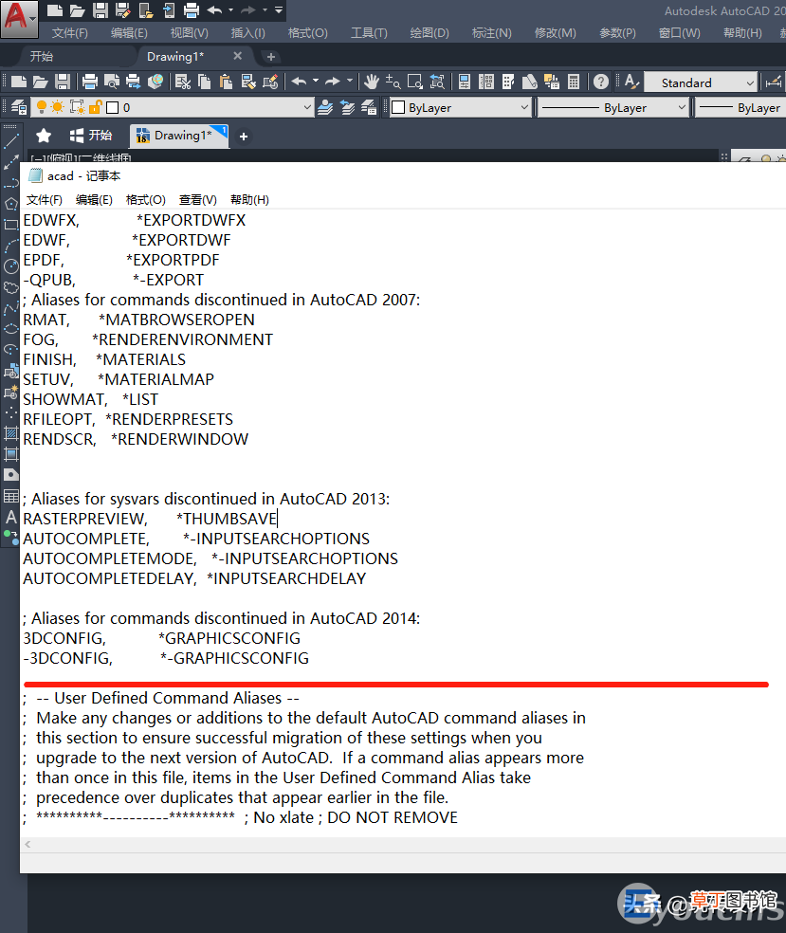Select the Multiline Text A tool
Image resolution: width=786 pixels, height=933 pixels.
point(10,517)
